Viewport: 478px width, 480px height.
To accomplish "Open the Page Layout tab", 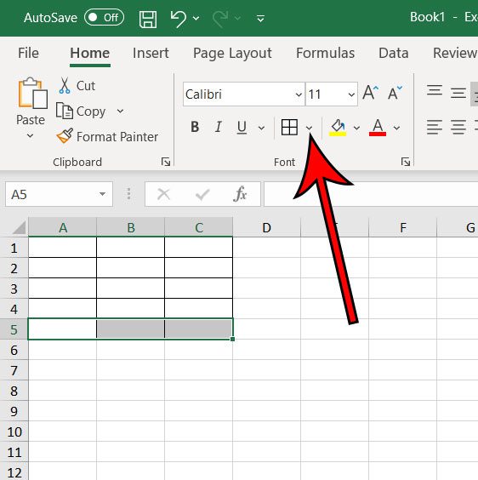I will click(232, 54).
